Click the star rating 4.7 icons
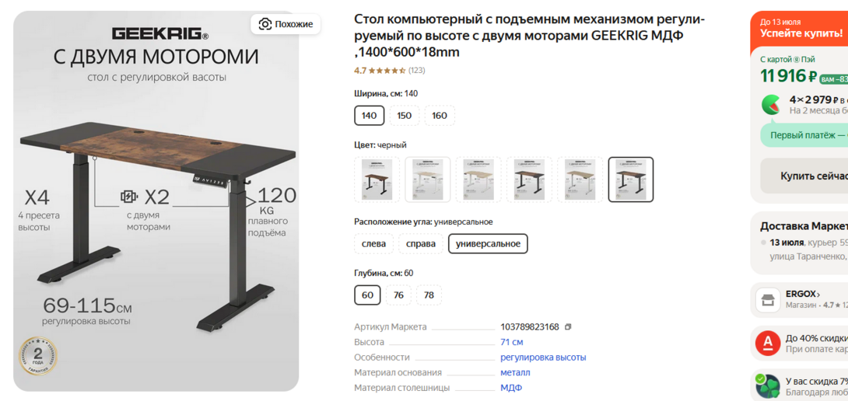The width and height of the screenshot is (848, 401). tap(387, 70)
